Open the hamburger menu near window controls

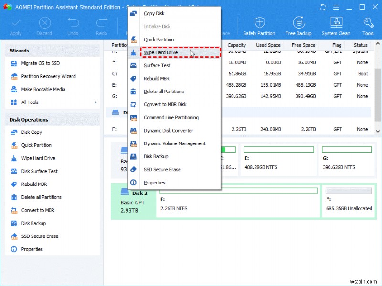pos(337,7)
